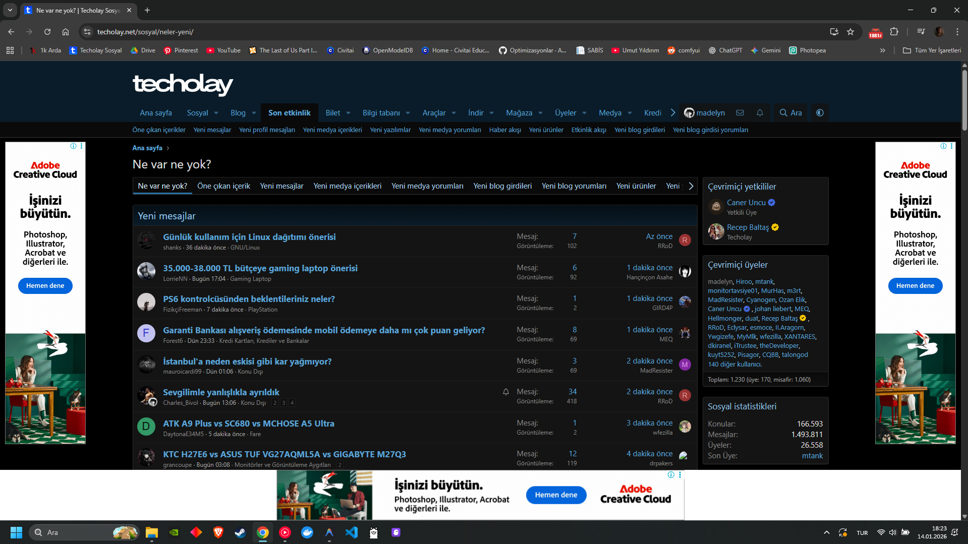
Task: Expand the Mağaza dropdown arrow
Action: pyautogui.click(x=541, y=113)
